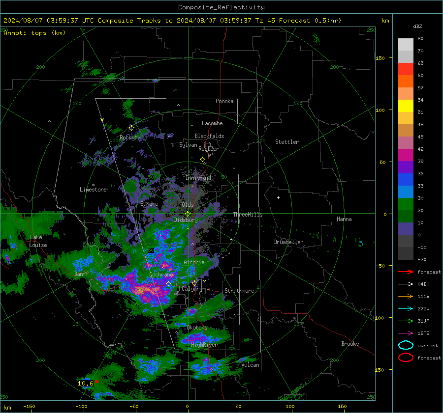Click the Sylvan label on map

coord(188,145)
